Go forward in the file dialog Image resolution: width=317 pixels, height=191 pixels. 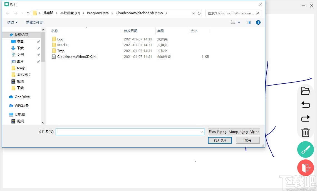click(x=16, y=13)
